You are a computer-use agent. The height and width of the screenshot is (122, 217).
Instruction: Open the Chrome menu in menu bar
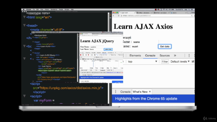[x=28, y=9]
